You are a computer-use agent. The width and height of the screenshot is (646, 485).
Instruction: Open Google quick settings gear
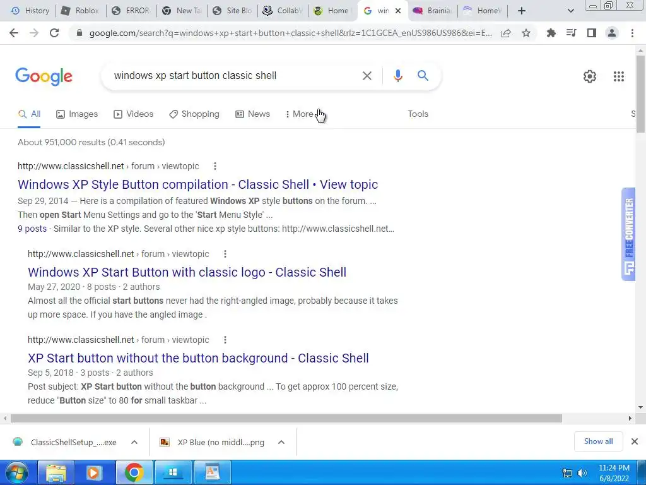pos(590,76)
